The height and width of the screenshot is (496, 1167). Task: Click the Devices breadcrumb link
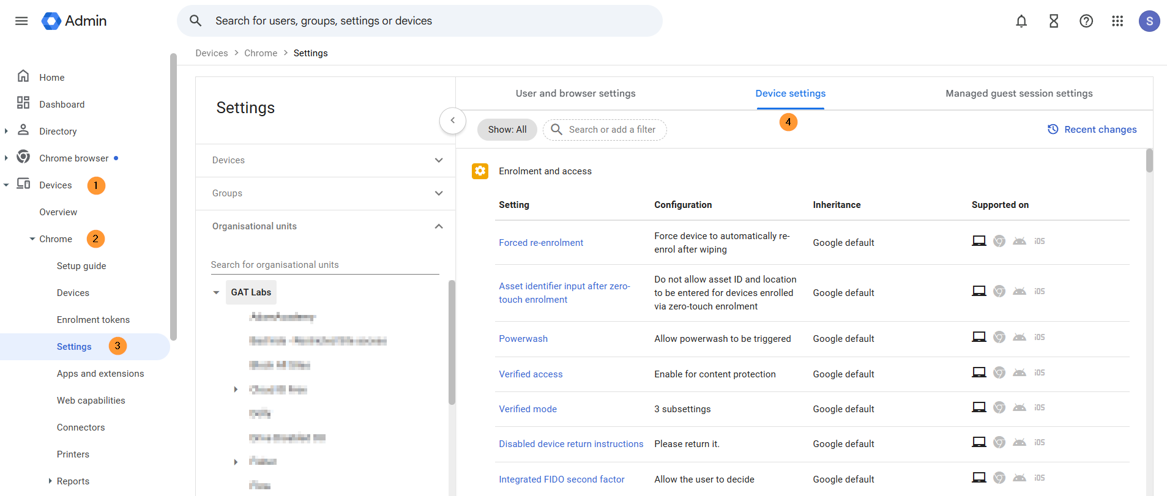(x=212, y=53)
